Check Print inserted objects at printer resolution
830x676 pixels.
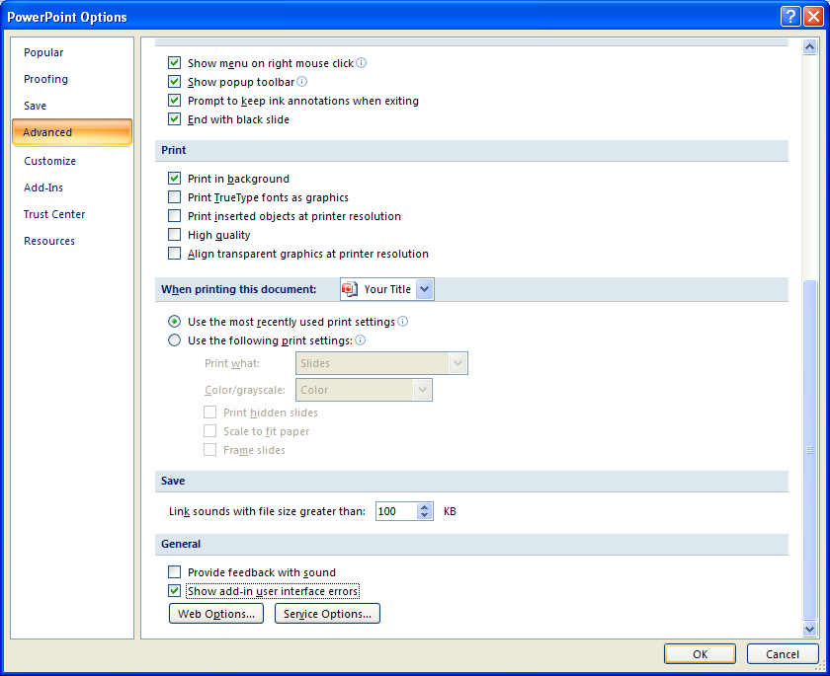coord(174,216)
